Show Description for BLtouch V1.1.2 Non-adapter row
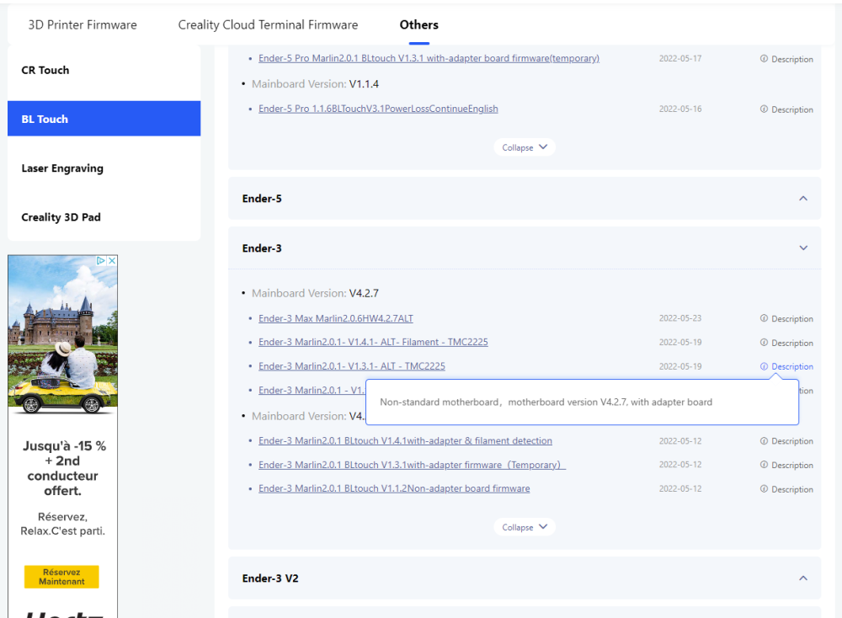The width and height of the screenshot is (842, 618). tap(786, 490)
